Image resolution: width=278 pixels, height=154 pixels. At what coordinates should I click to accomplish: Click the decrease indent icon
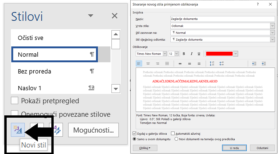(x=254, y=63)
